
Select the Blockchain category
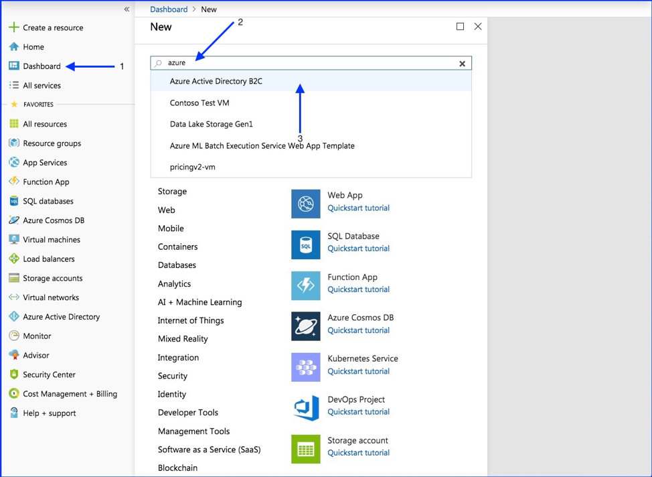pyautogui.click(x=177, y=468)
